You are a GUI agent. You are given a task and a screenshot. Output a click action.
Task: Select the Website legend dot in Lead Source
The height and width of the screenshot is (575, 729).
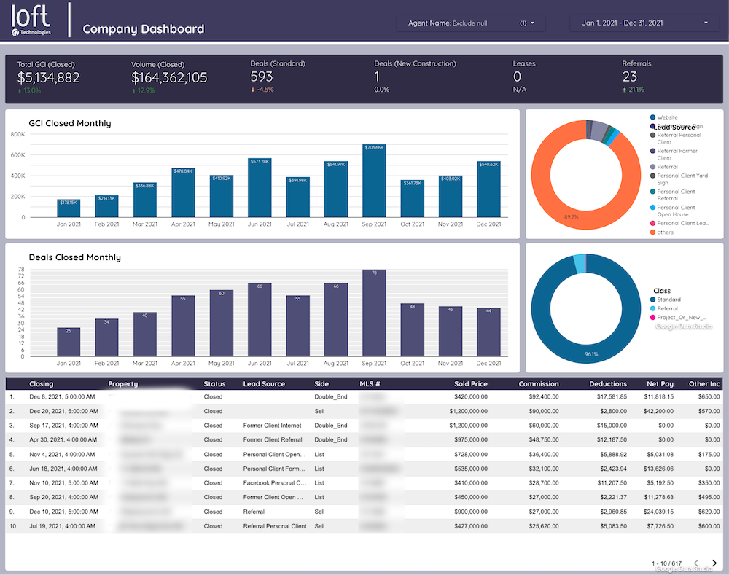[x=652, y=117]
